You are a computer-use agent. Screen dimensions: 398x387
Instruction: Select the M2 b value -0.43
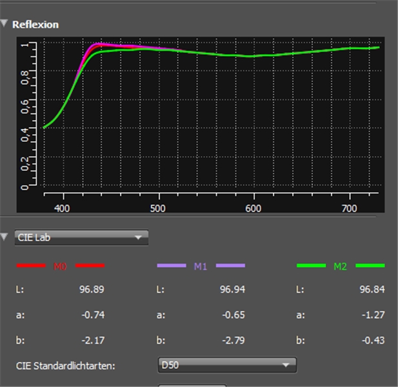pyautogui.click(x=373, y=340)
